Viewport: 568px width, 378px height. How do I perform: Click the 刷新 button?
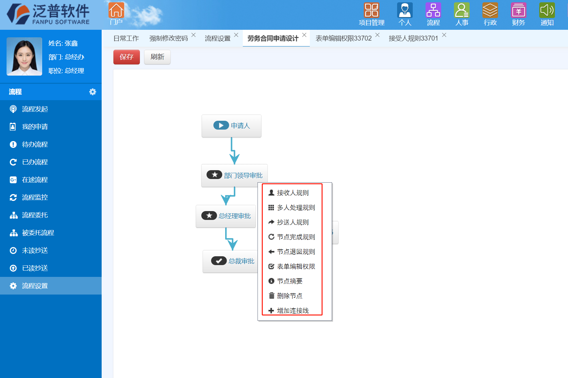point(157,57)
